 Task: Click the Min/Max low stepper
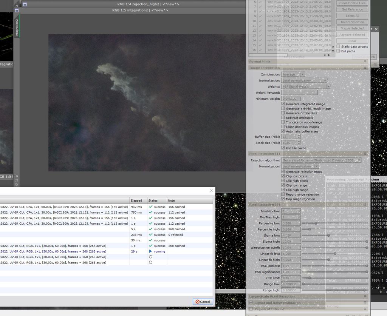click(299, 211)
